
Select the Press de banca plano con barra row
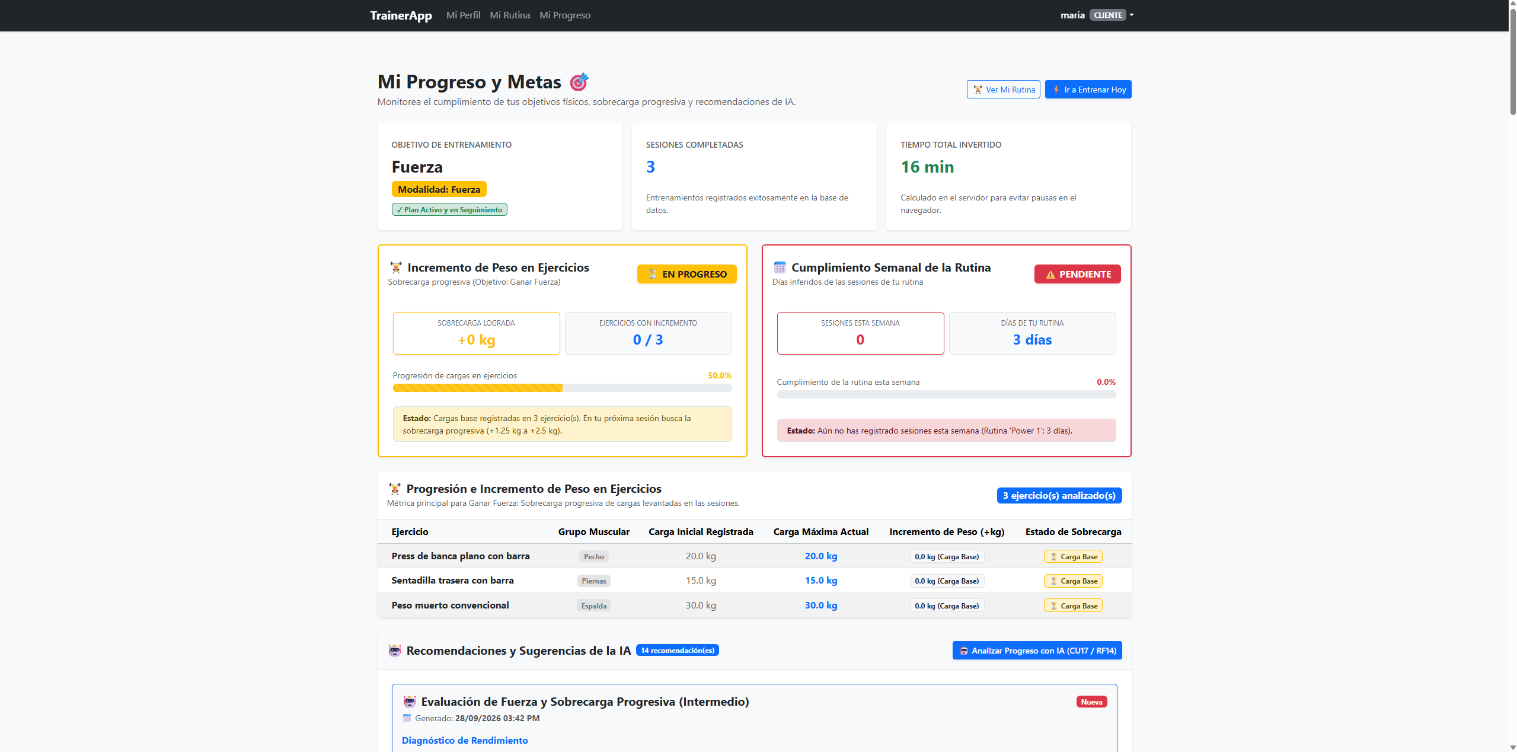754,556
